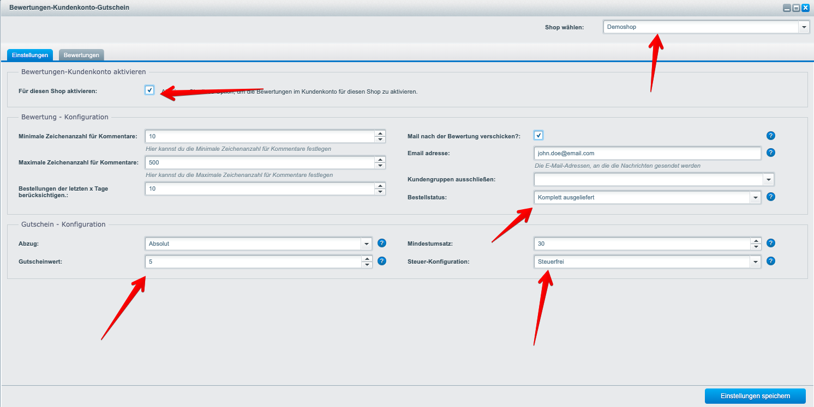The height and width of the screenshot is (407, 814).
Task: Click Demoshop shop selection field
Action: click(x=701, y=27)
